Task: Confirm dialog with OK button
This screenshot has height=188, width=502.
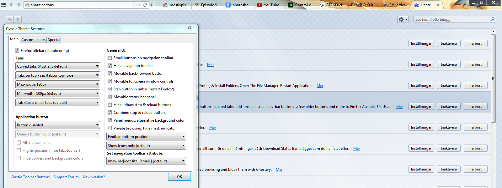Action: pos(179,177)
